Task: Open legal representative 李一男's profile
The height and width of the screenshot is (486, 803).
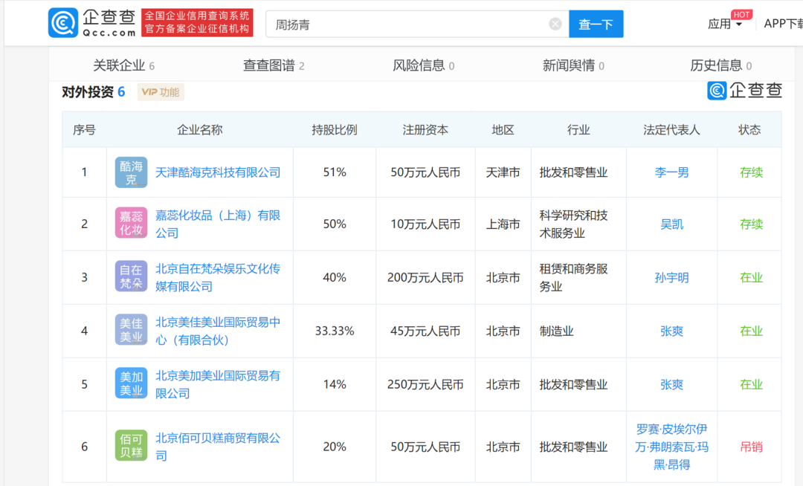Action: pos(672,172)
